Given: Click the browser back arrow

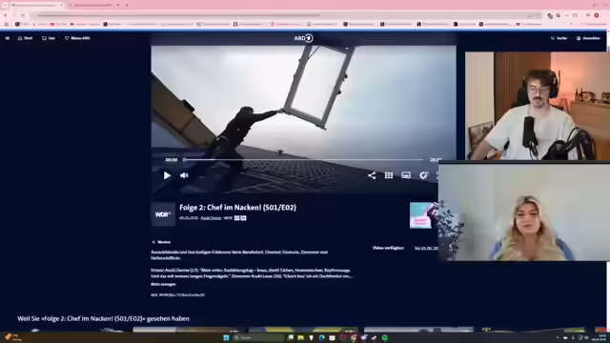Looking at the screenshot, I should (x=6, y=15).
